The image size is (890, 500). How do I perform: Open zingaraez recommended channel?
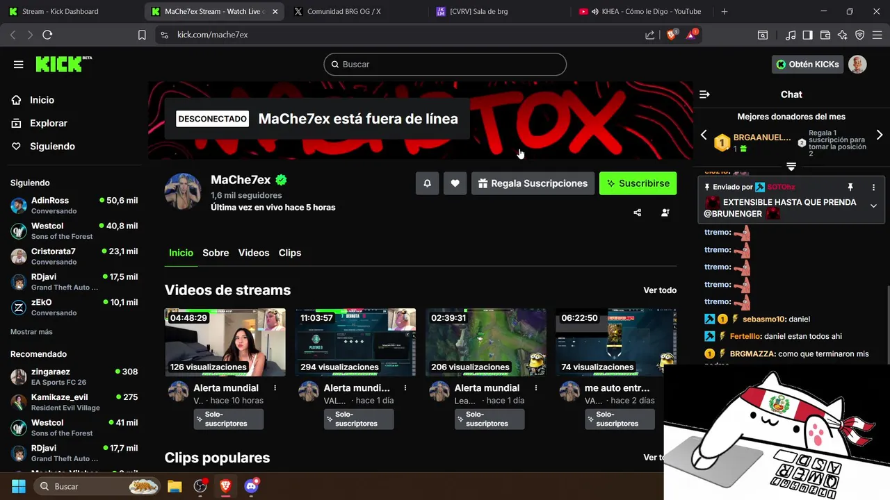pyautogui.click(x=74, y=376)
